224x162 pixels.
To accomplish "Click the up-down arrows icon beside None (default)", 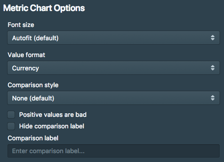I will pos(212,98).
